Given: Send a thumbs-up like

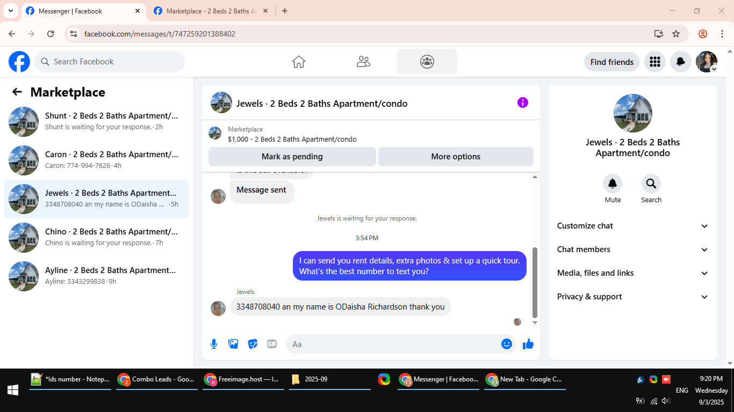Looking at the screenshot, I should tap(528, 344).
